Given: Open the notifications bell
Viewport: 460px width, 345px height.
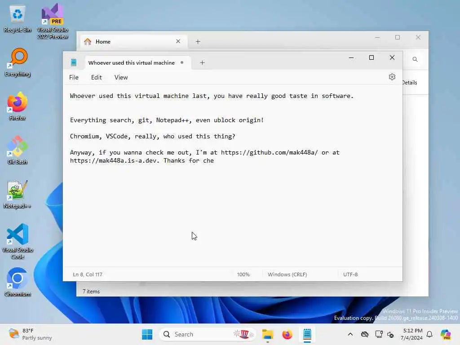Looking at the screenshot, I should pyautogui.click(x=429, y=334).
